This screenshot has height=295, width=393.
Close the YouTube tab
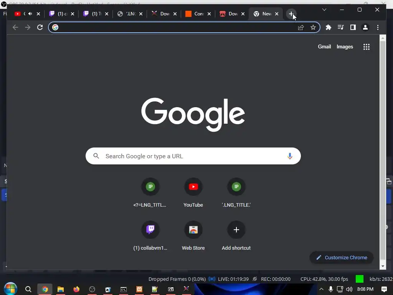click(x=38, y=14)
